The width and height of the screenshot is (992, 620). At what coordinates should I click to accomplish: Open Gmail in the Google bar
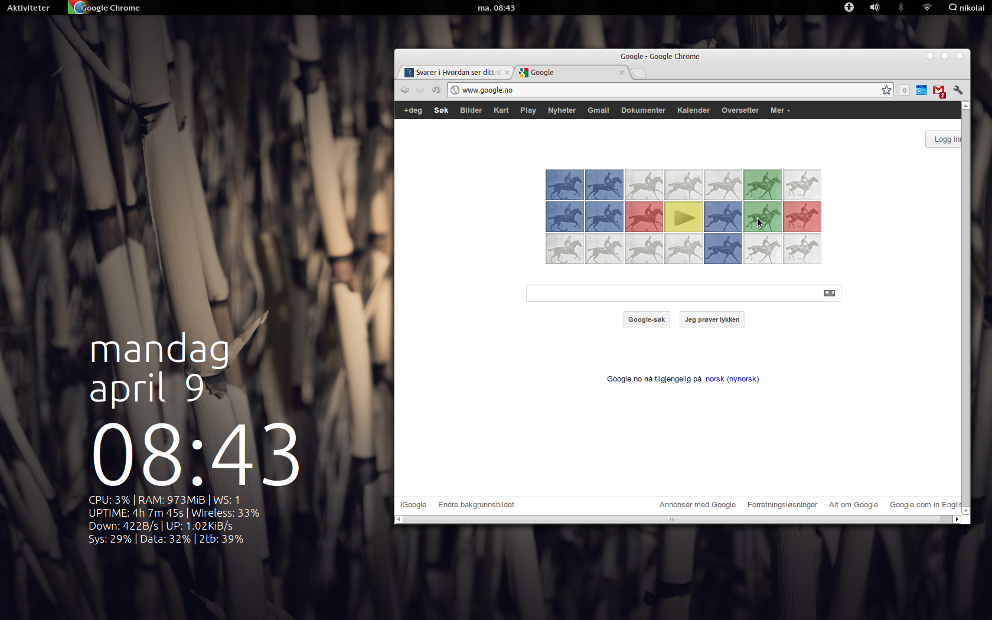(598, 110)
